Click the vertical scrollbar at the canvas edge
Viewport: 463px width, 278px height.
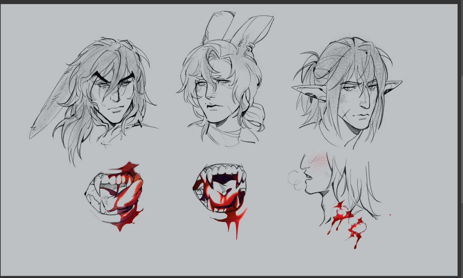(x=460, y=136)
